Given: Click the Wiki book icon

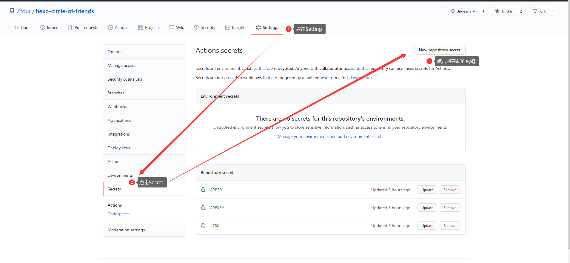Looking at the screenshot, I should 172,27.
